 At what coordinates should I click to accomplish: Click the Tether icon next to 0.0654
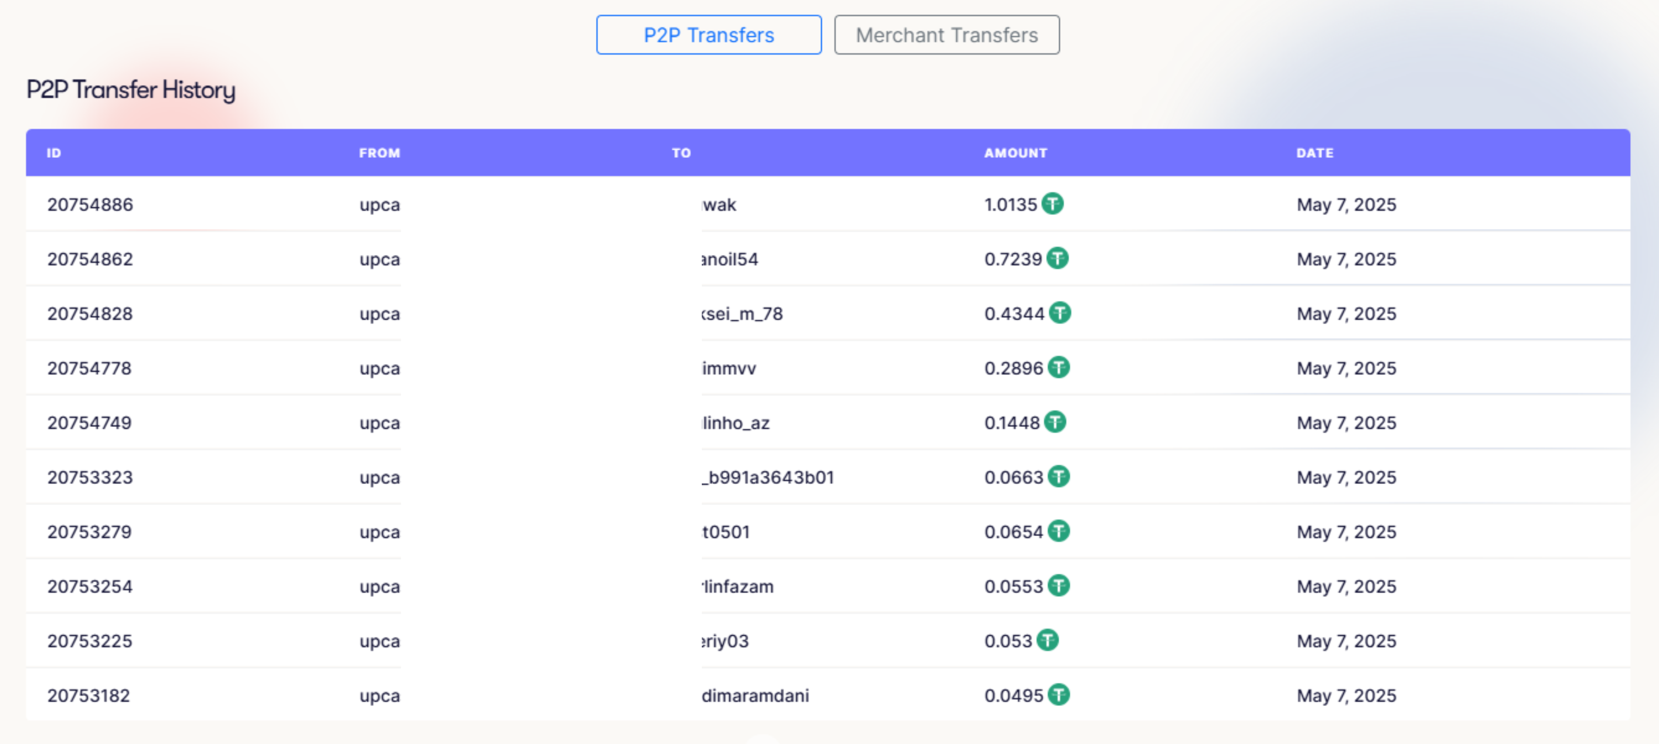[x=1058, y=531]
